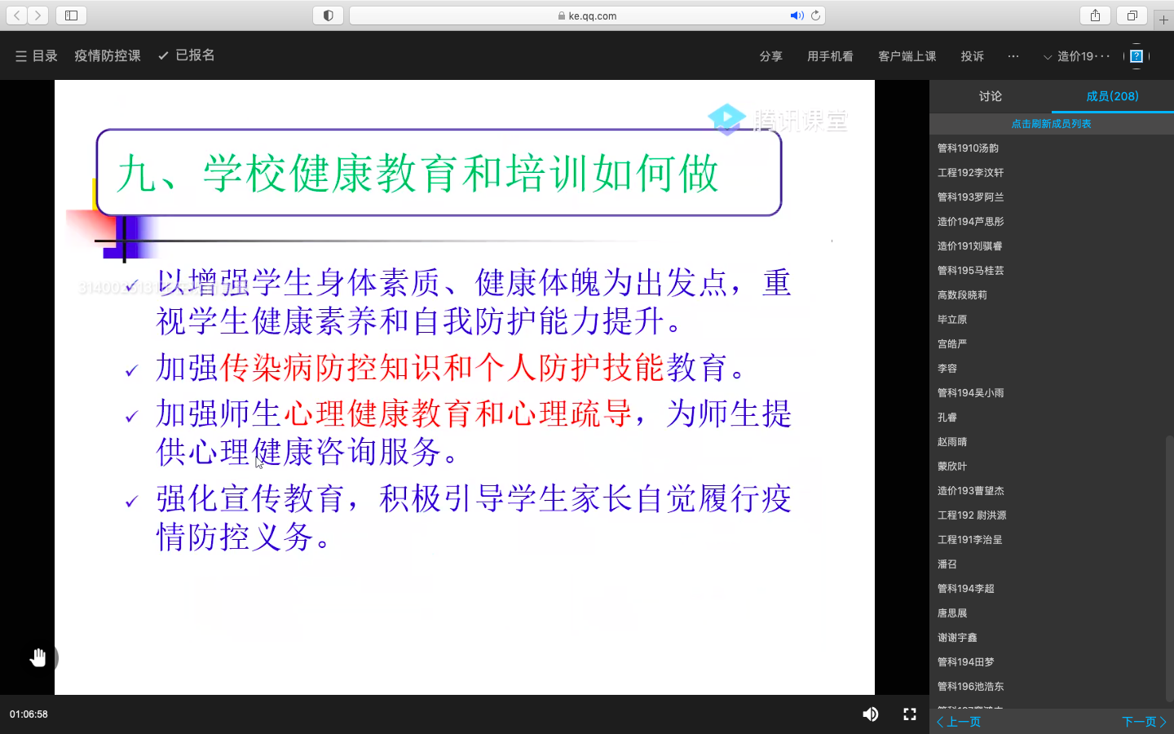Click the 分享 share link
The height and width of the screenshot is (734, 1174).
[770, 56]
